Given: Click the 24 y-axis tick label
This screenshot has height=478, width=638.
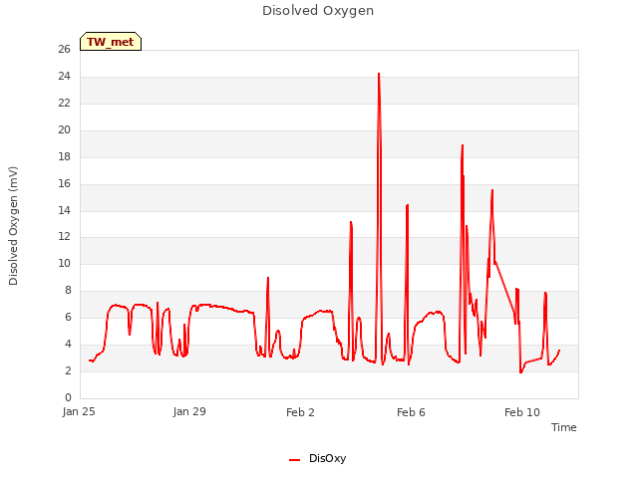Looking at the screenshot, I should 64,76.
